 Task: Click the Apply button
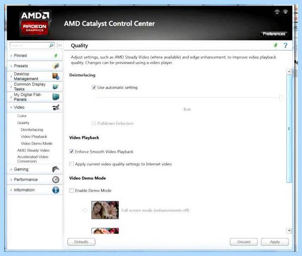pyautogui.click(x=275, y=242)
